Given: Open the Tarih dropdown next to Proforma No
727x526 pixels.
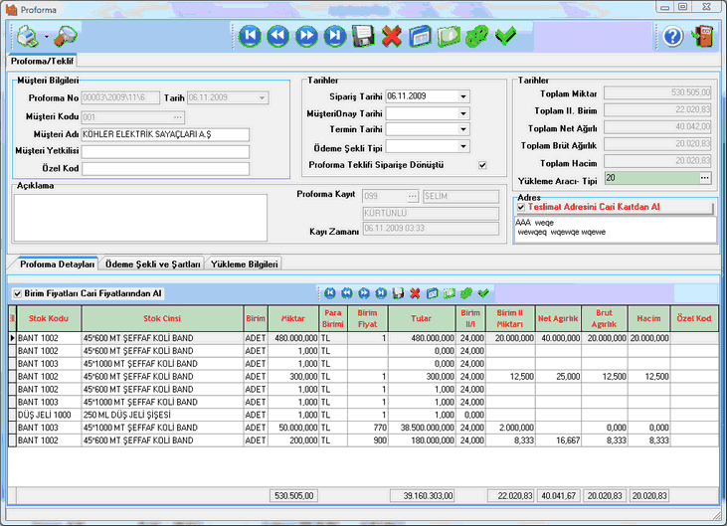Looking at the screenshot, I should pyautogui.click(x=262, y=97).
